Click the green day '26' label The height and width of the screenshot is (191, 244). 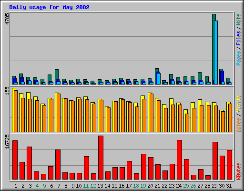click(193, 186)
